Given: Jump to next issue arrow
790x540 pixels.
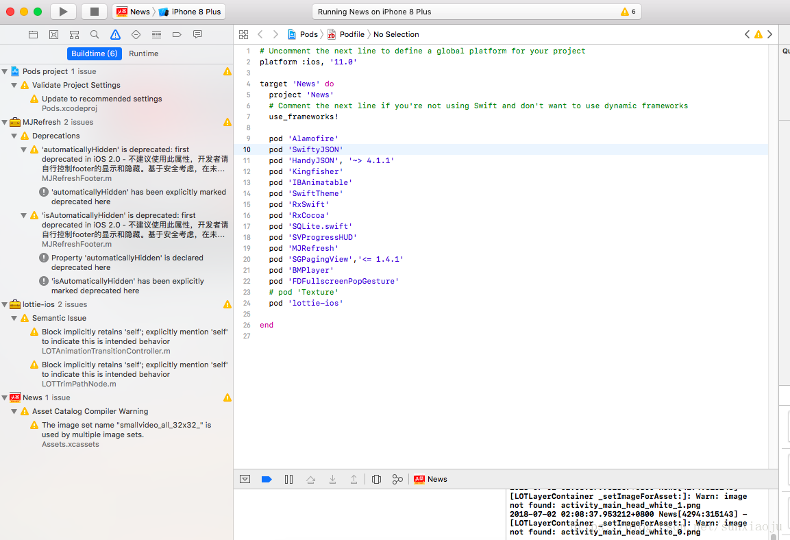Looking at the screenshot, I should tap(770, 34).
